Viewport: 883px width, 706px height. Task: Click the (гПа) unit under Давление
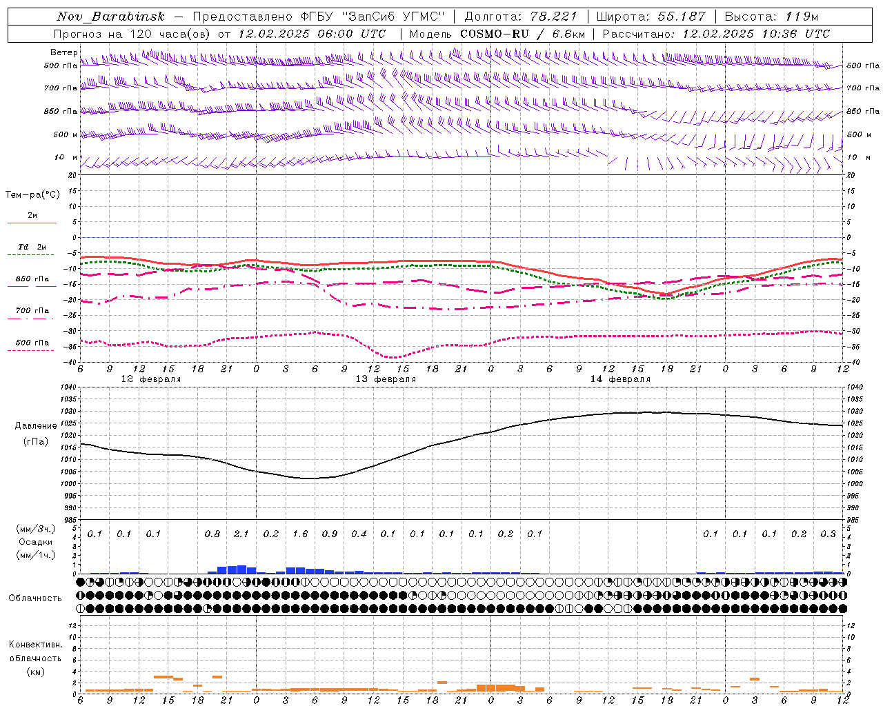36,442
